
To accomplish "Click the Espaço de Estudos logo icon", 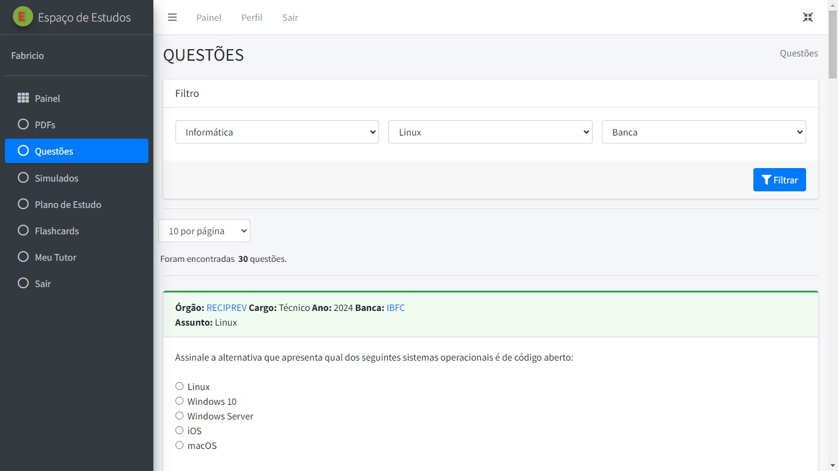I will pos(23,17).
